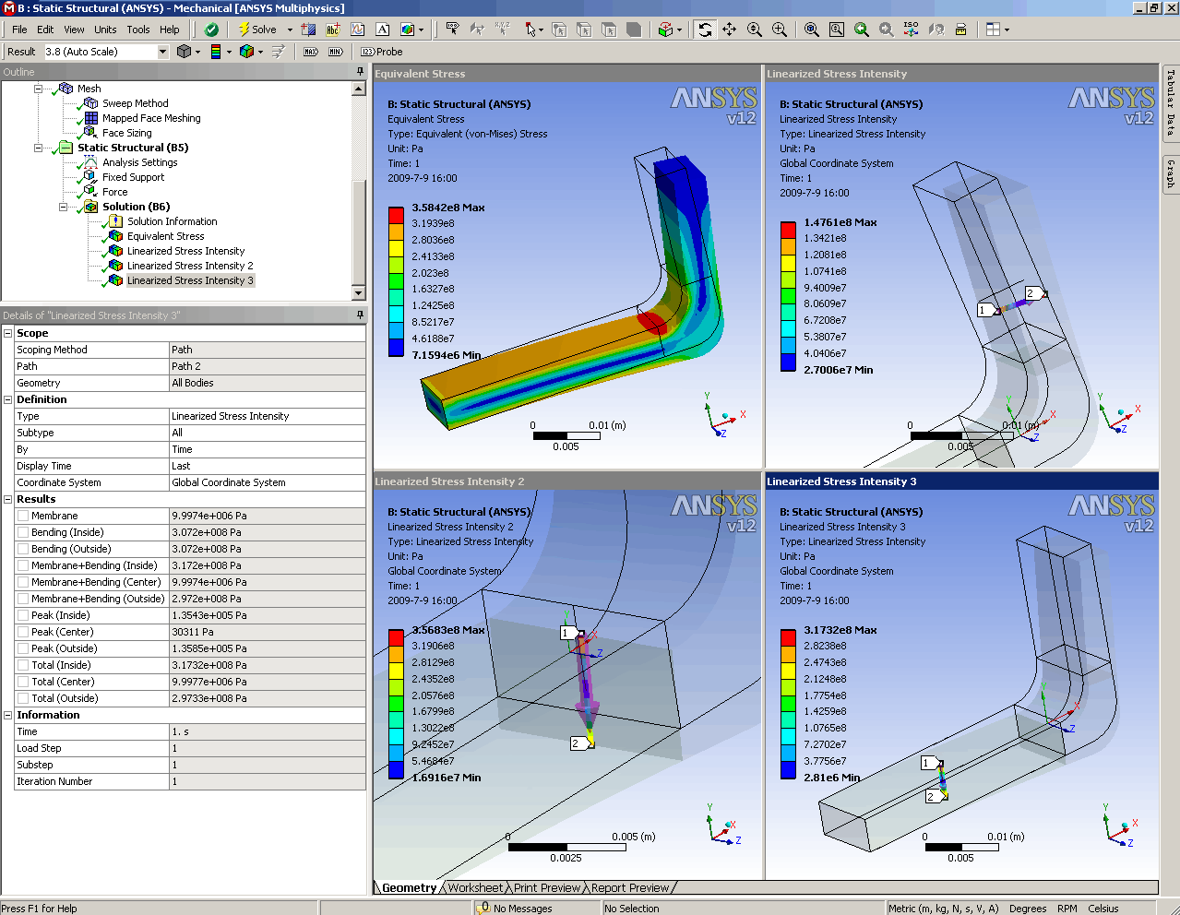Set the ISO isometric view
Screen dimensions: 1180x915
click(911, 30)
